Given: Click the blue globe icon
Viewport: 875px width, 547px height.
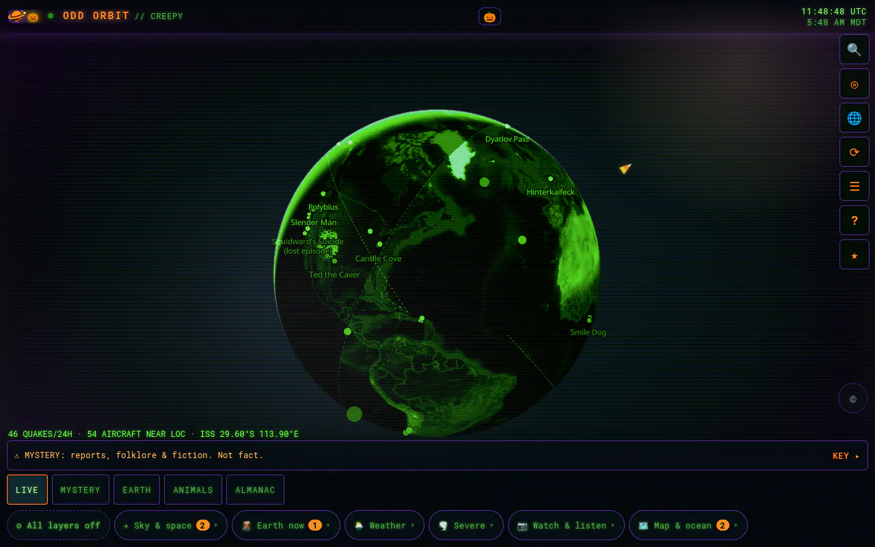Looking at the screenshot, I should pos(854,118).
